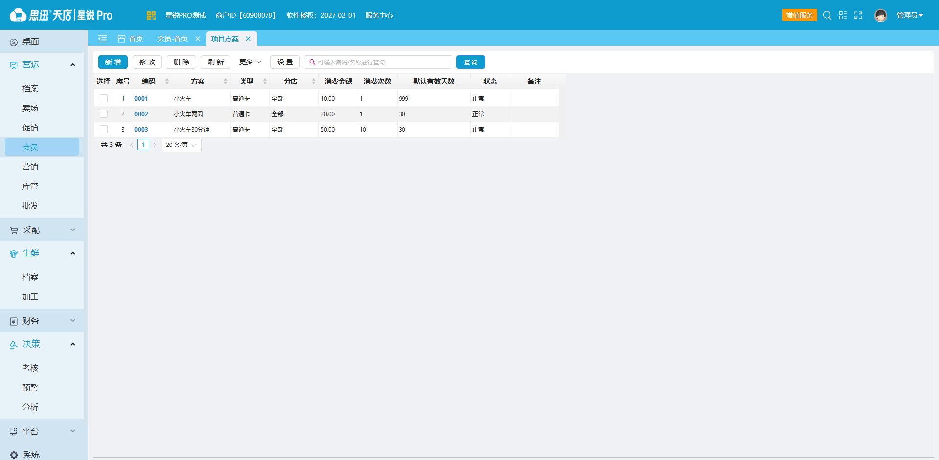Switch to the 首页 tab

coord(131,39)
